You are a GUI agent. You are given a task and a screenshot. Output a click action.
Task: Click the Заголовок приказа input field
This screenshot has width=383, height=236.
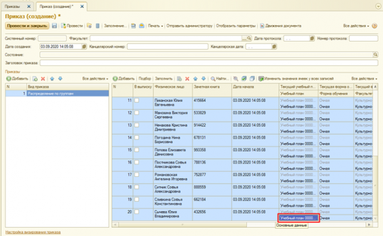[x=209, y=63]
